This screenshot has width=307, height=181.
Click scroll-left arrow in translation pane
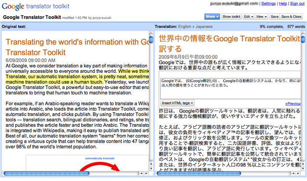click(293, 173)
